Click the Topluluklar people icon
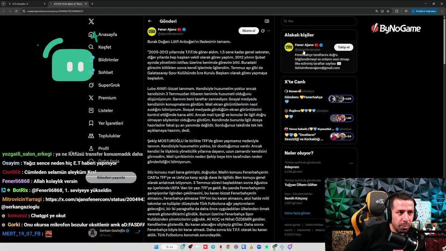 point(91,136)
